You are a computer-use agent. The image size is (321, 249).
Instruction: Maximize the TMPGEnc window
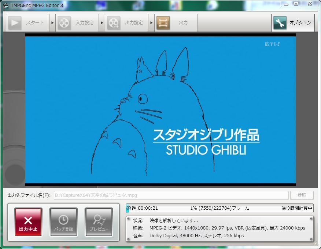tap(296, 4)
